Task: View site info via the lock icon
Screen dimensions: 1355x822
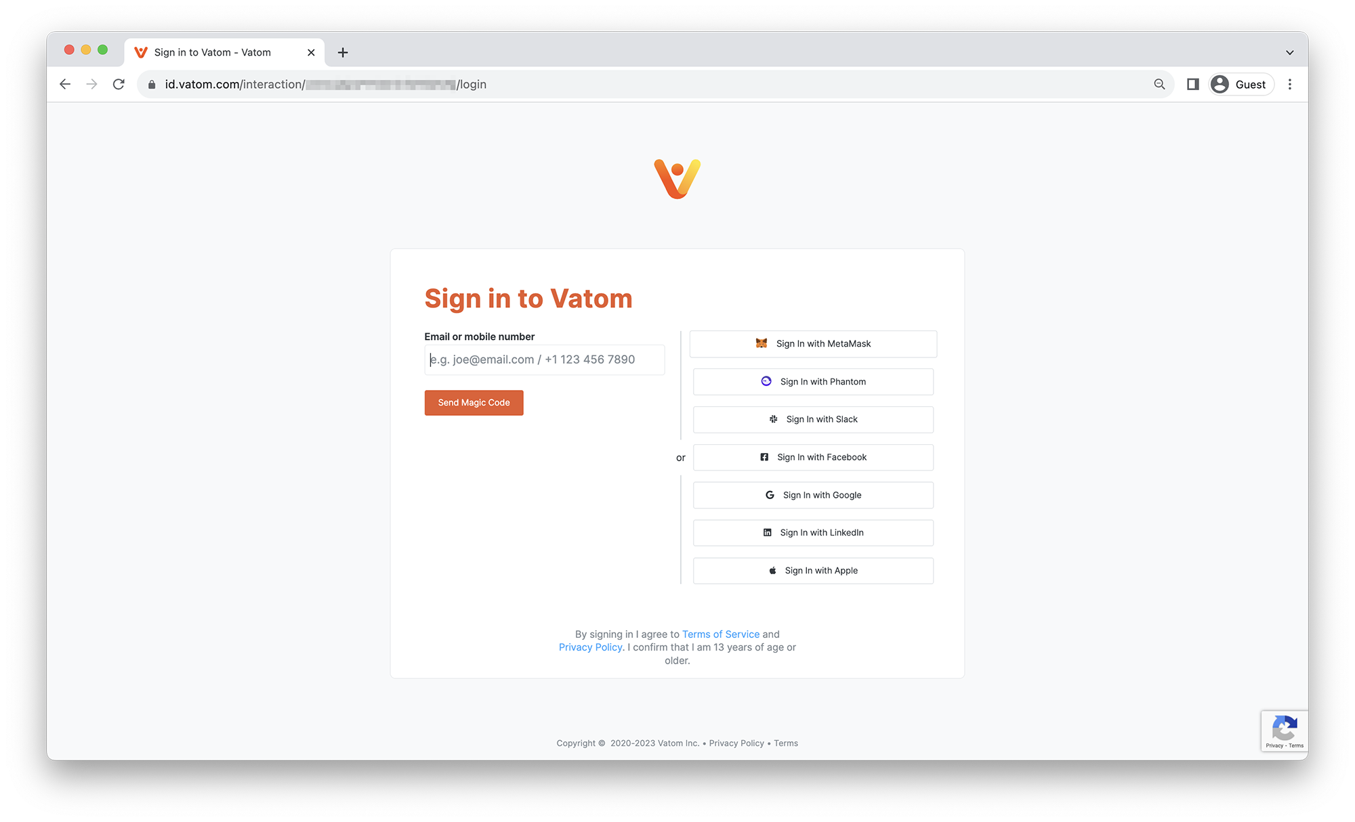Action: point(152,84)
